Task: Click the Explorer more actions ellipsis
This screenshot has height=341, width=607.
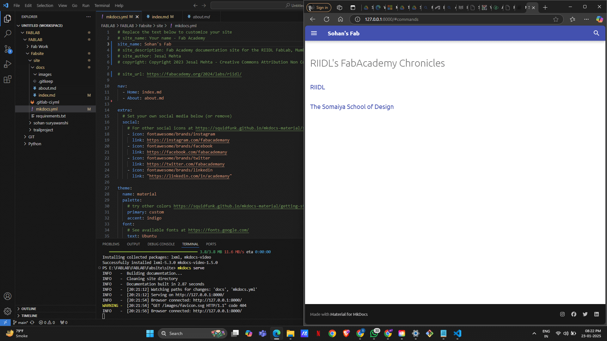Action: pos(89,17)
